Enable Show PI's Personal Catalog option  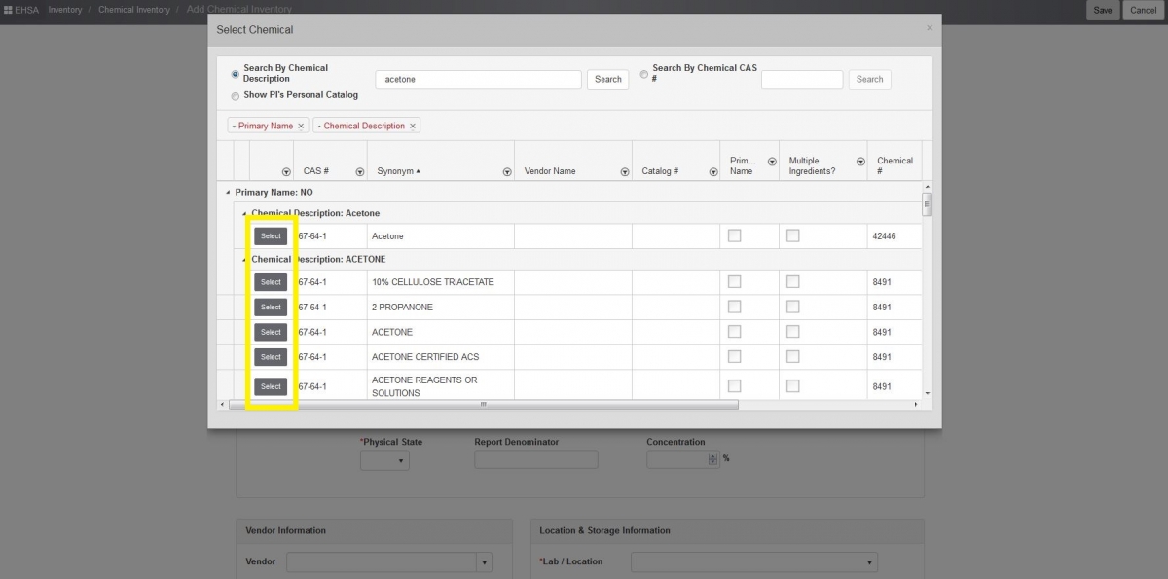click(x=235, y=95)
